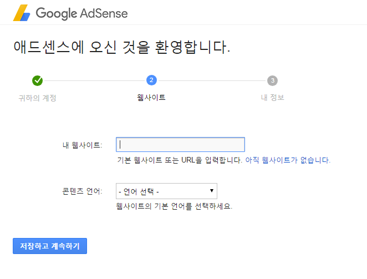Viewport: 367px width, 279px height.
Task: Select step 2 blue circle icon
Action: coord(151,80)
